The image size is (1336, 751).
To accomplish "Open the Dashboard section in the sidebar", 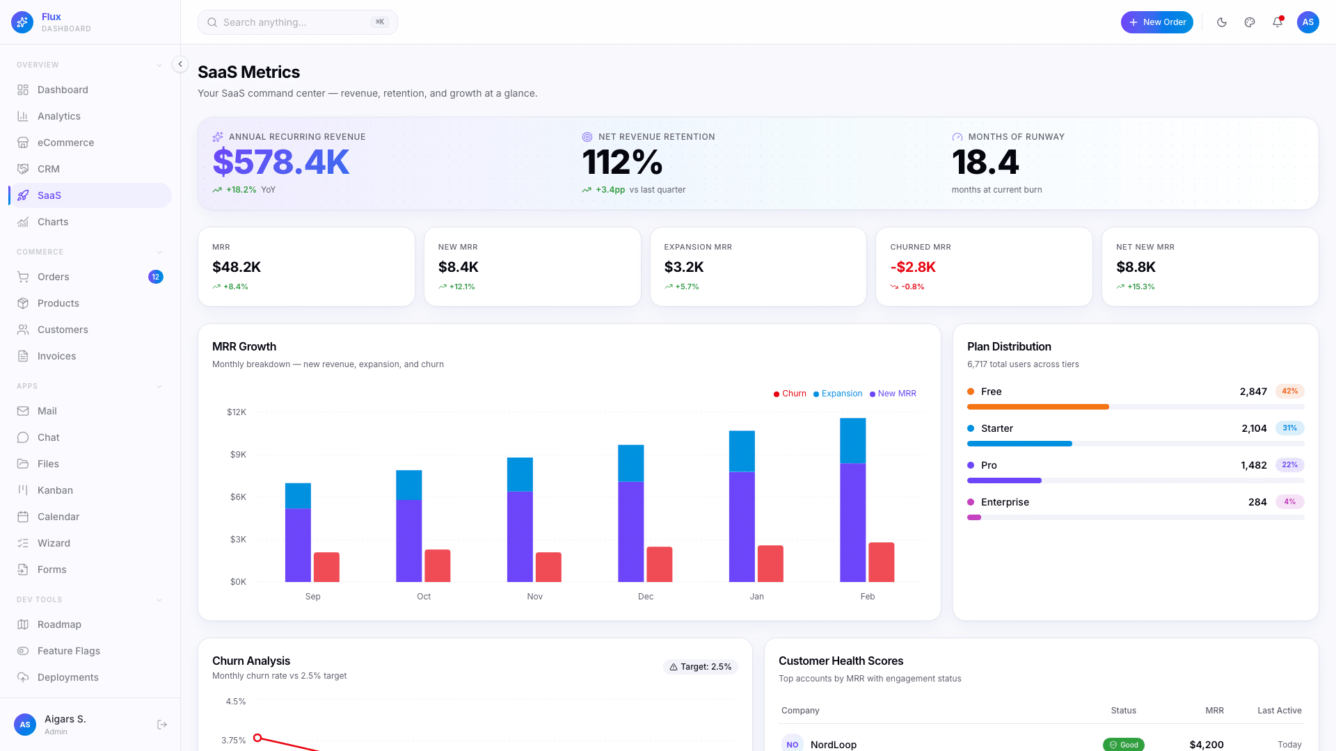I will [63, 90].
